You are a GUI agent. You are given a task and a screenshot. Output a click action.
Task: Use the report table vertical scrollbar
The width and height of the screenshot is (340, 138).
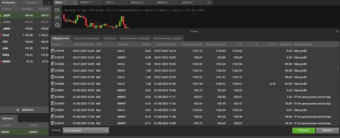(338, 68)
